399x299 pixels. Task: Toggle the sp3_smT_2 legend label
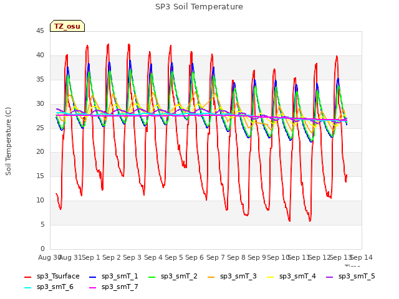click(179, 276)
